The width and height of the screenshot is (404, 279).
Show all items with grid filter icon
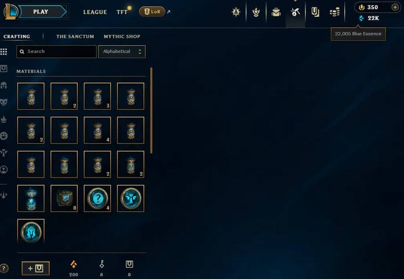(3, 52)
